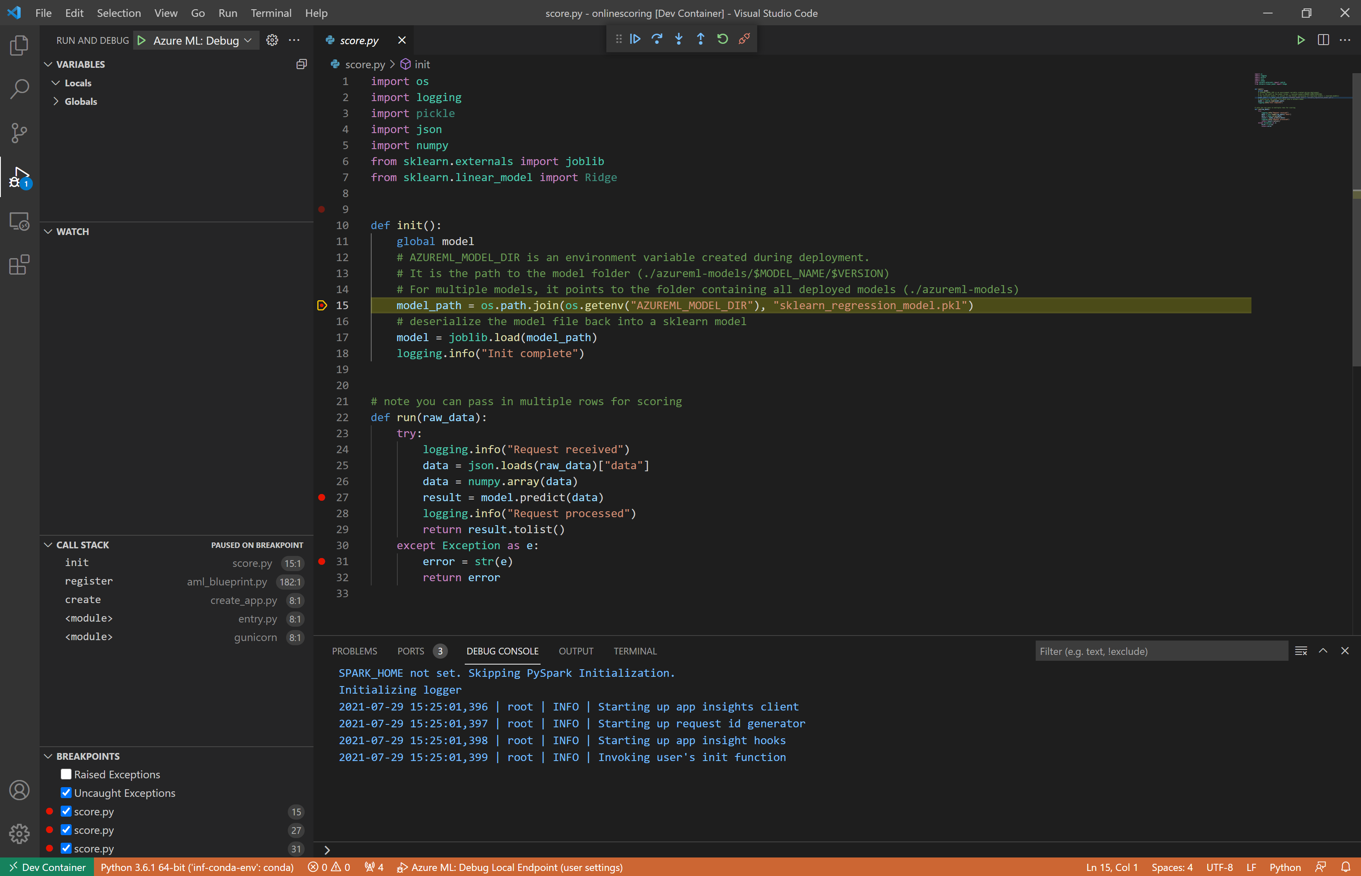Open the Source Control view
This screenshot has width=1361, height=876.
pyautogui.click(x=19, y=133)
